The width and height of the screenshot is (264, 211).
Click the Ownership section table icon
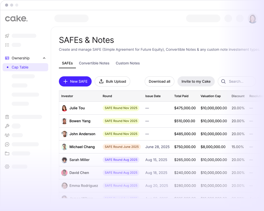coord(7,58)
